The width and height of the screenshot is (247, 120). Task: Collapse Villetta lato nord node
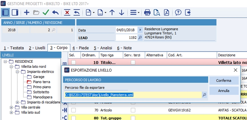point(11,67)
